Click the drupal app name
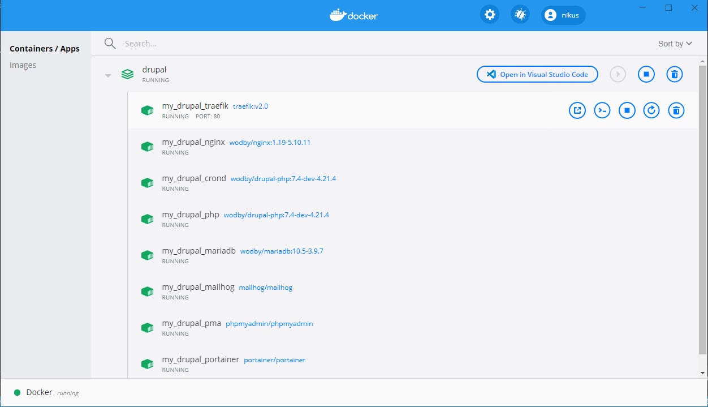The width and height of the screenshot is (708, 407). [x=154, y=70]
